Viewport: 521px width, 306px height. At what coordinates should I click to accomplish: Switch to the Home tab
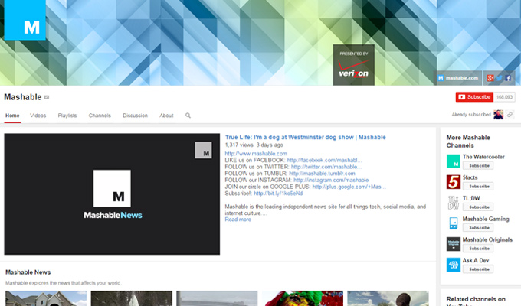pos(12,116)
